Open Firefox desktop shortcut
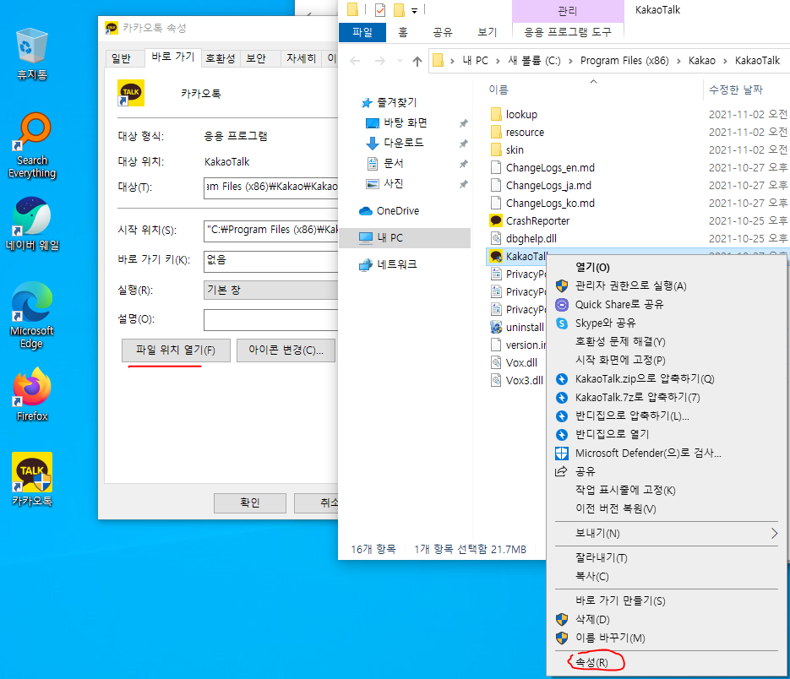 click(32, 394)
